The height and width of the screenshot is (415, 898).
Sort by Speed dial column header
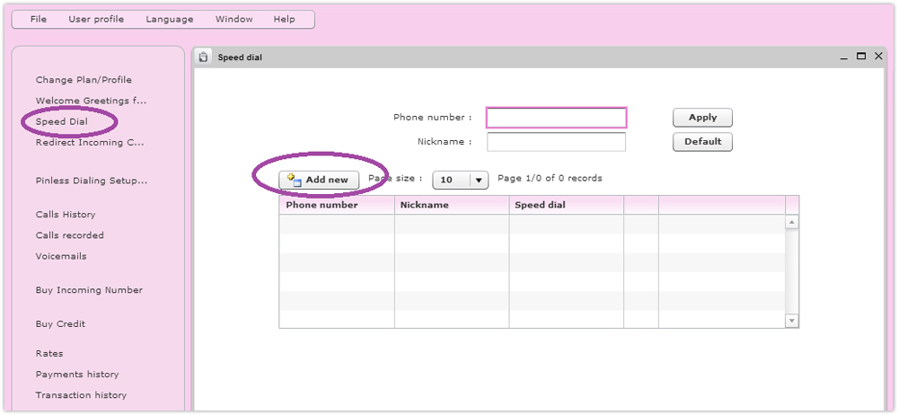567,205
